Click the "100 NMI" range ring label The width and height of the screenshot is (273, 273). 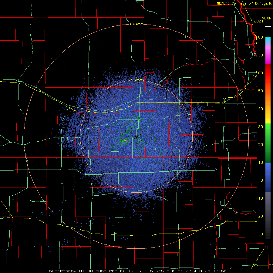pos(136,24)
